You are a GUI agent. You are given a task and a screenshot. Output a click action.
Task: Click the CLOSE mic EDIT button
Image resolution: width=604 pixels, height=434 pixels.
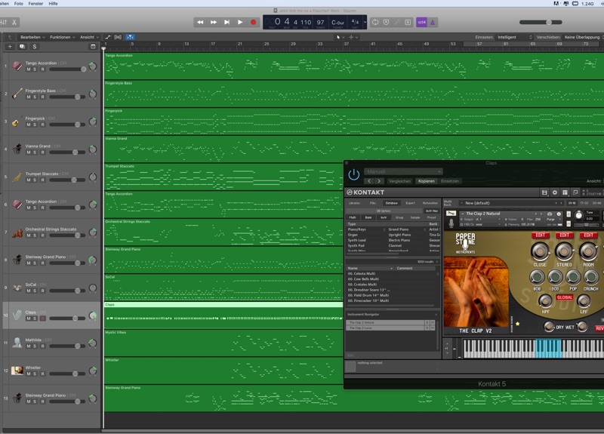click(x=540, y=235)
